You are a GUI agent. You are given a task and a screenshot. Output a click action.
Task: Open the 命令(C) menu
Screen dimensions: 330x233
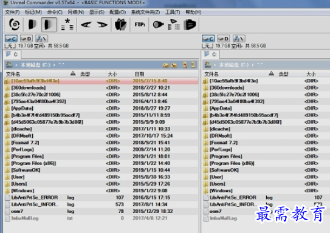coord(55,12)
